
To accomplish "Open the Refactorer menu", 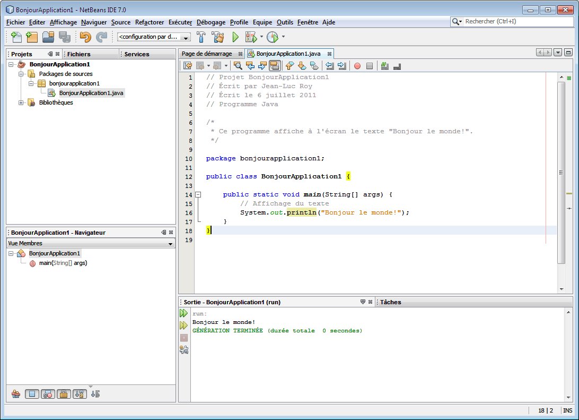I will [x=150, y=22].
